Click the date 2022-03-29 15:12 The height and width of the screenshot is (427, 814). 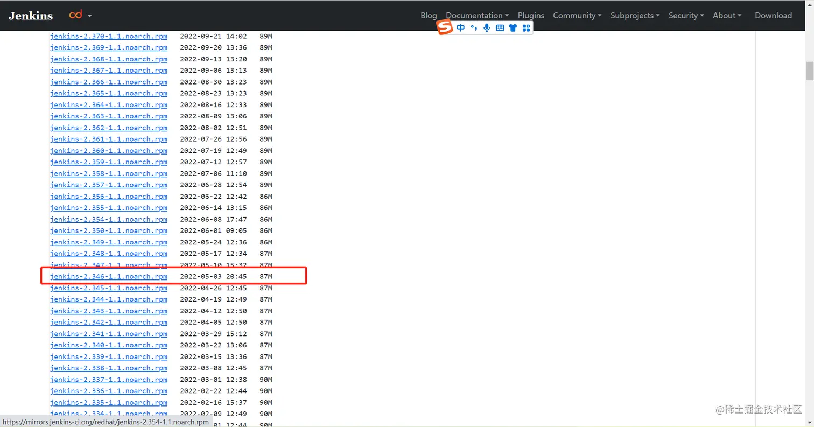coord(213,334)
